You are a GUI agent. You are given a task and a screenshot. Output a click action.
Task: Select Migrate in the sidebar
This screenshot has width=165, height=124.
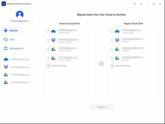tap(15, 31)
